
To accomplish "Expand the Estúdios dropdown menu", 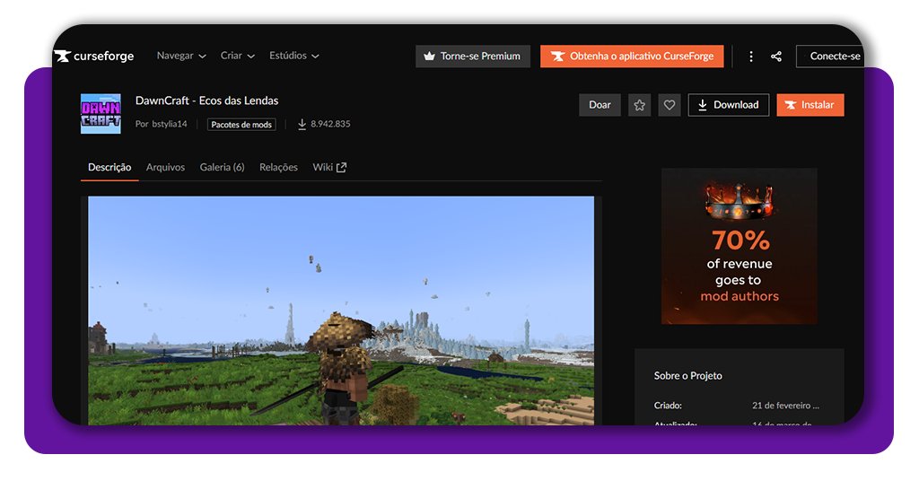I will (293, 56).
